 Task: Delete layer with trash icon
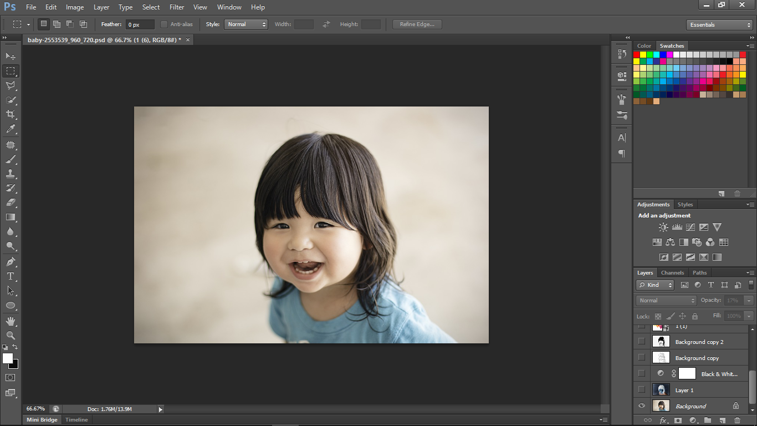[x=737, y=420]
